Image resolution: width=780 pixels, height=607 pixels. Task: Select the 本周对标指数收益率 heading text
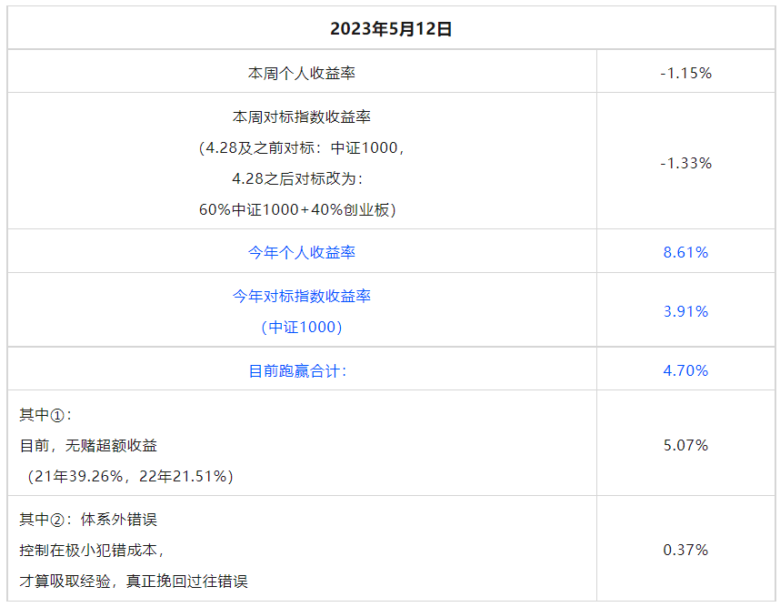pyautogui.click(x=302, y=117)
